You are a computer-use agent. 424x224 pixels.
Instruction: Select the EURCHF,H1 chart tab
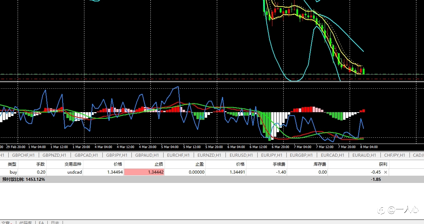coord(178,155)
